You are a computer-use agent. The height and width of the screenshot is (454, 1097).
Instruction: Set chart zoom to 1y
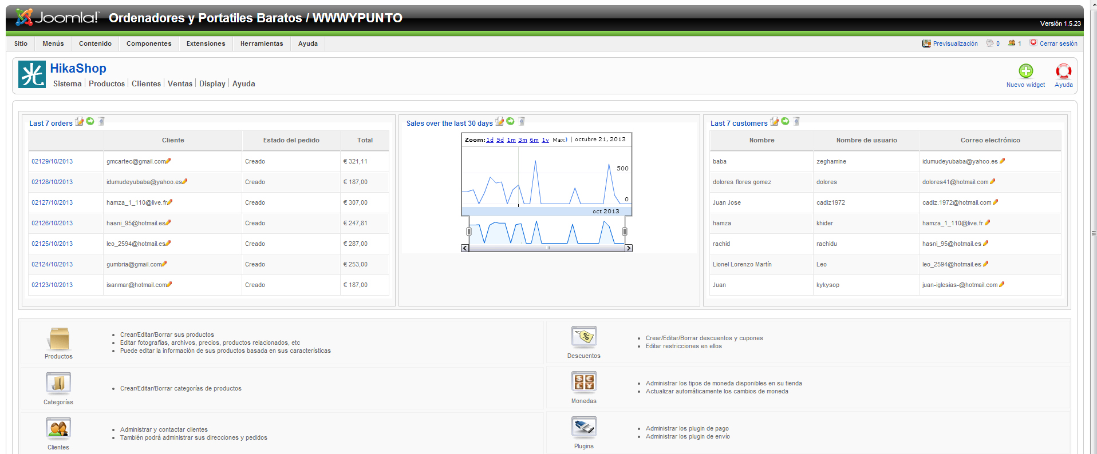click(x=545, y=140)
